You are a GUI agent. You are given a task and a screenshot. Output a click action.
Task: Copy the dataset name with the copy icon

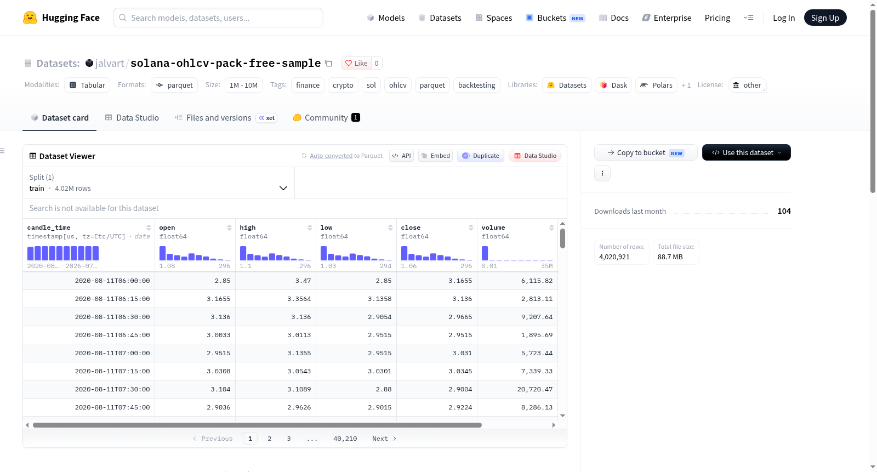328,63
